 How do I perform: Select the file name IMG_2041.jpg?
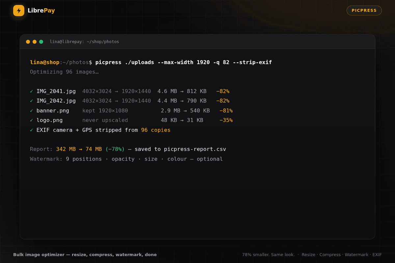(56, 91)
